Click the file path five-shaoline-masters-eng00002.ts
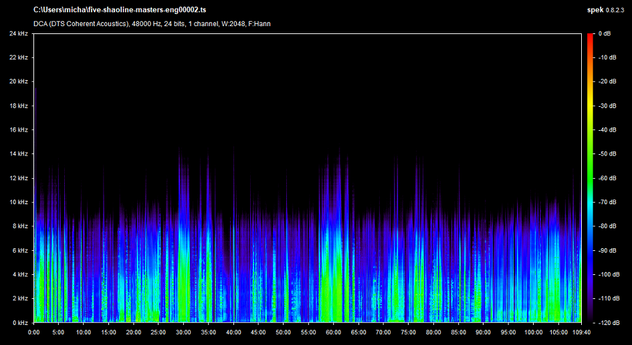This screenshot has width=632, height=345. coord(119,11)
